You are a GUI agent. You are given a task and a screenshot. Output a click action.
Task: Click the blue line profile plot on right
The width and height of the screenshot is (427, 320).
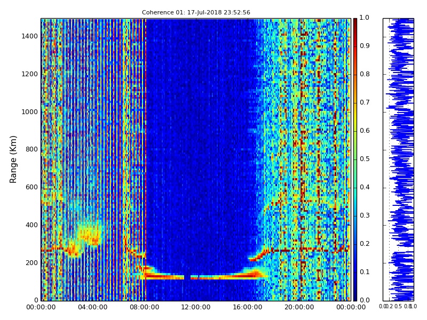tap(398, 159)
